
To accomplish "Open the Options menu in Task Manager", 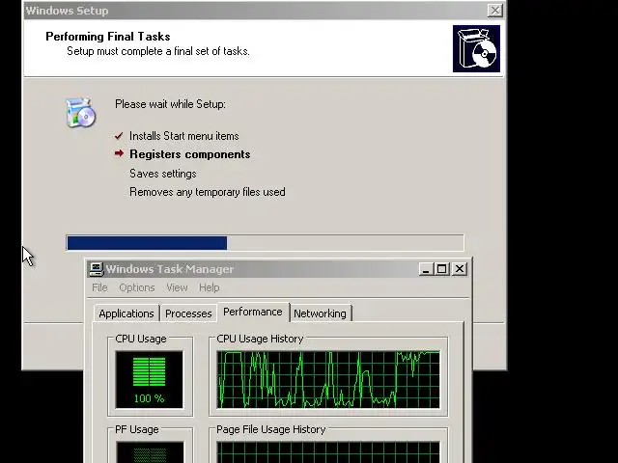I will [x=137, y=287].
